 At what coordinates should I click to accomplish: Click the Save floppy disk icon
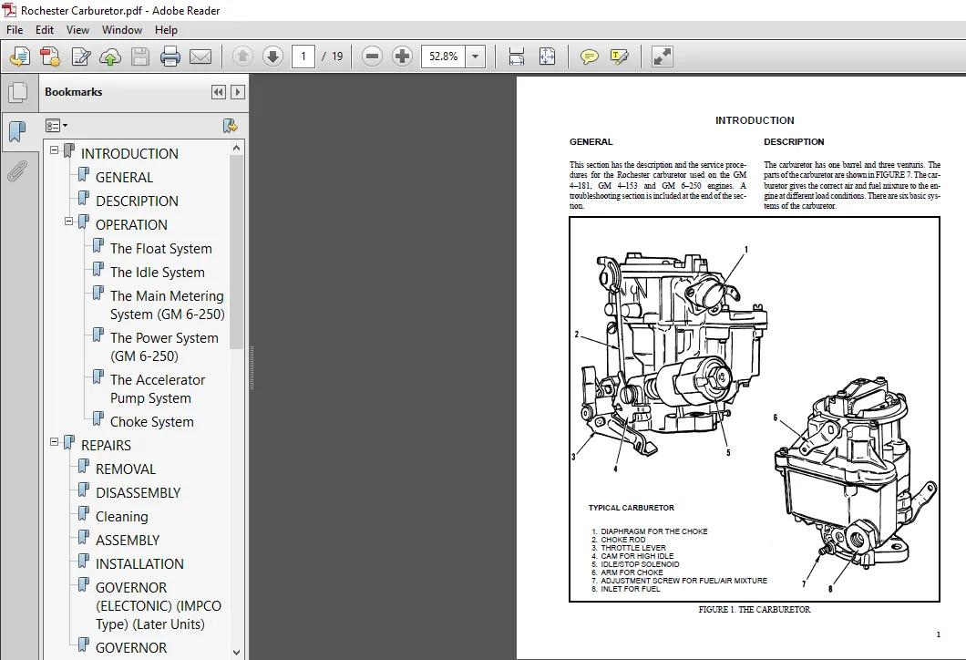(x=140, y=57)
